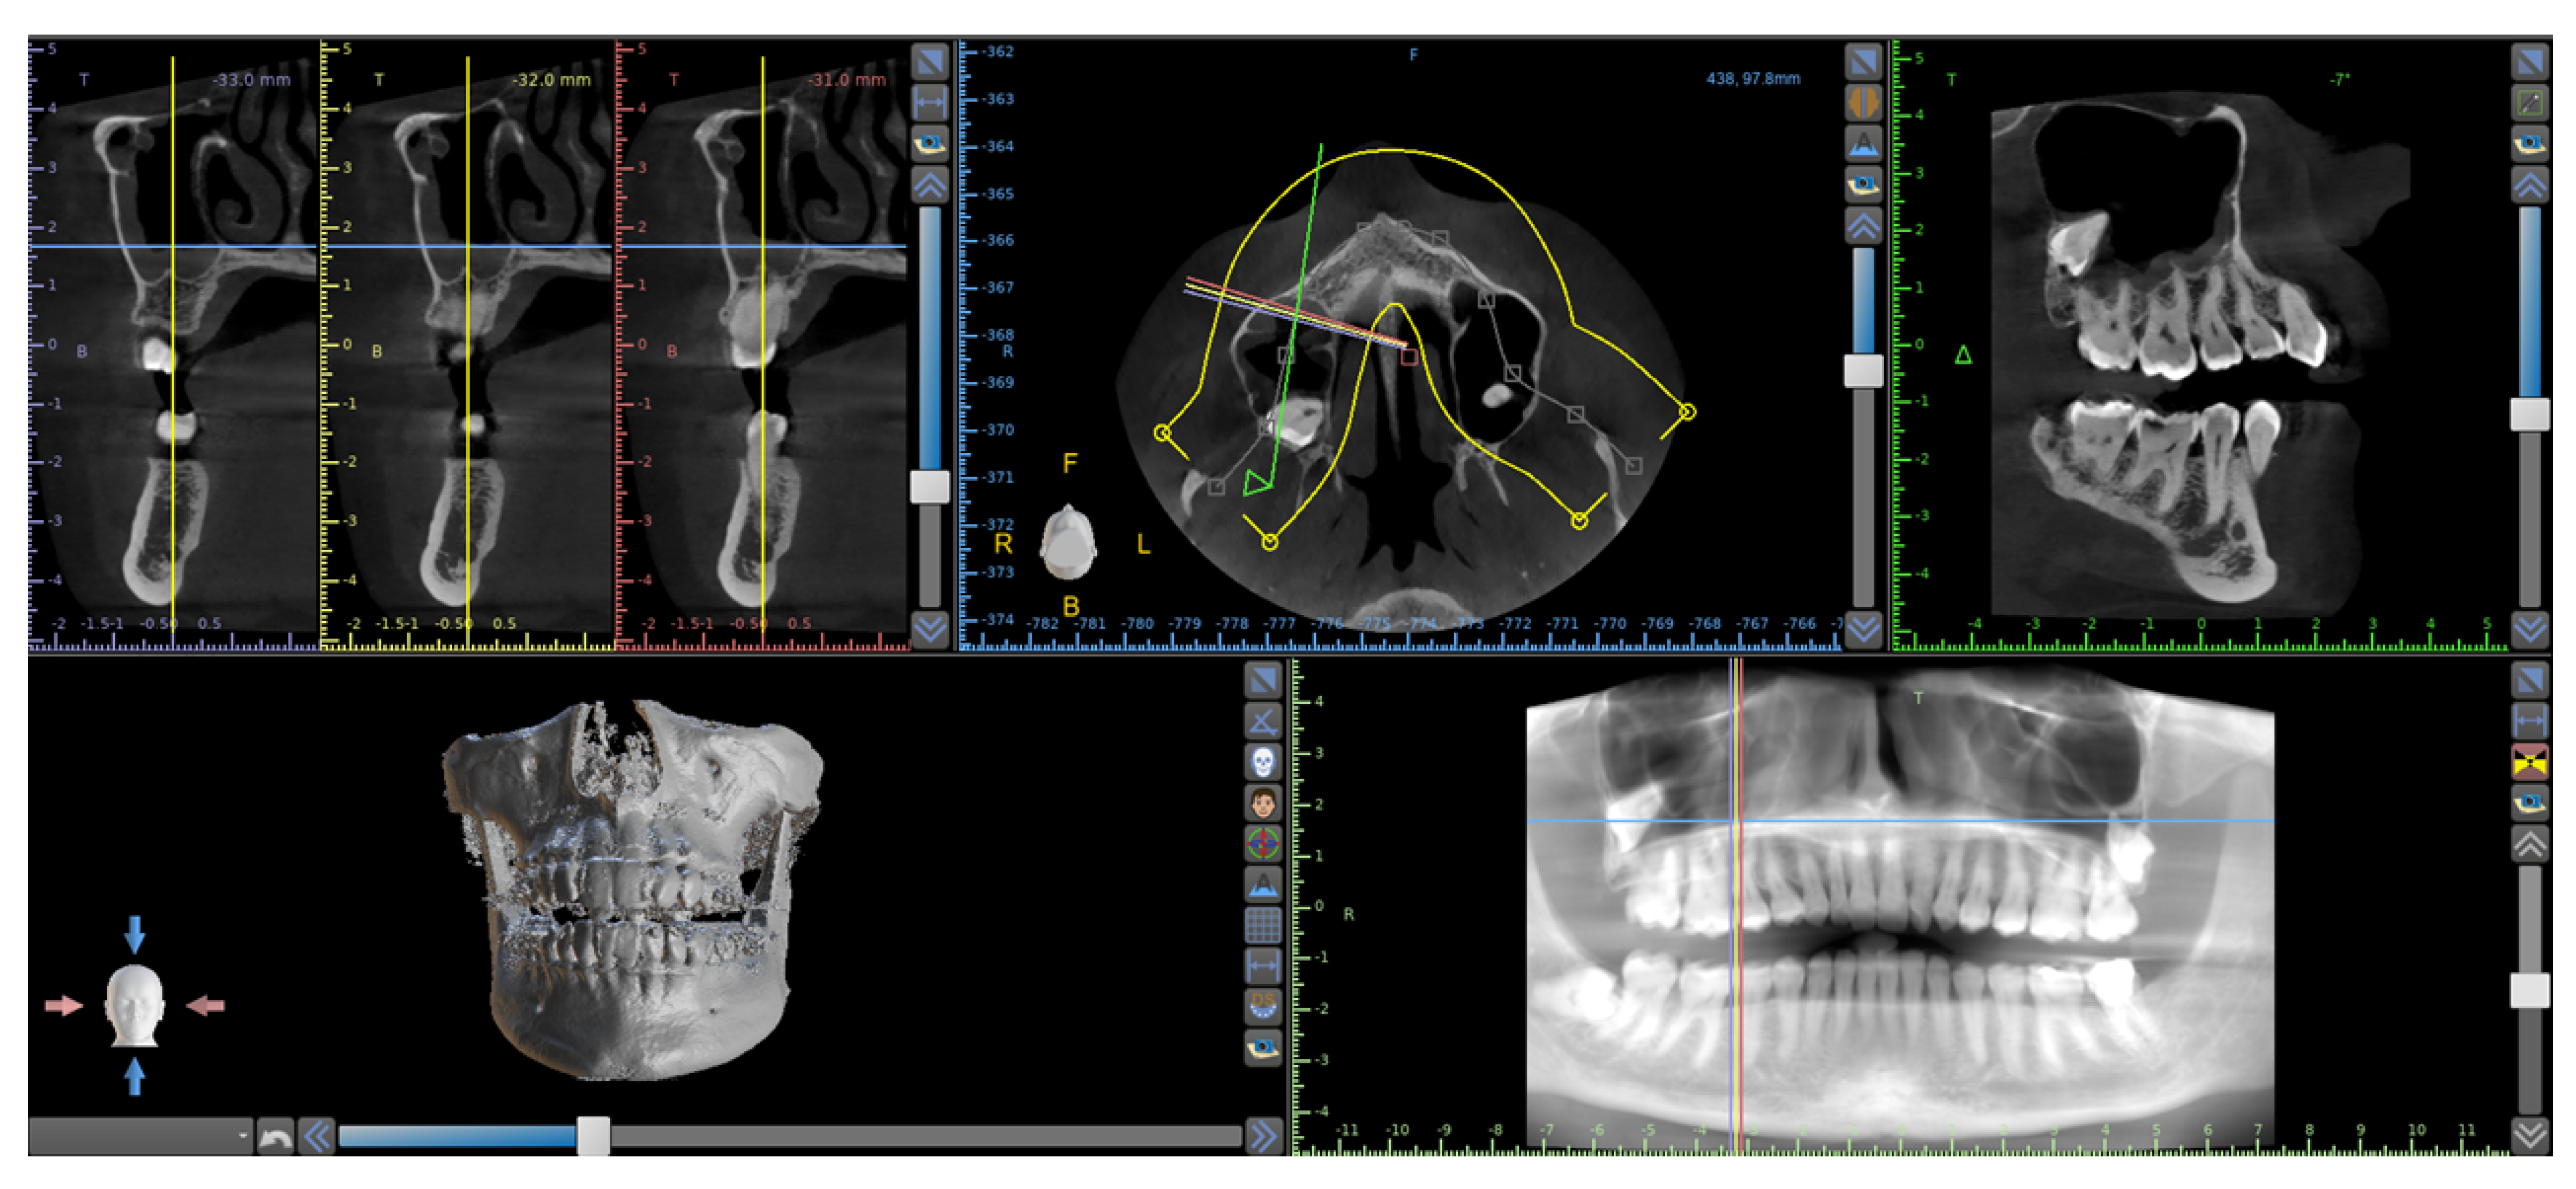The image size is (2576, 1189).
Task: Click the skull bone-render icon in 3D view
Action: coord(1263,763)
